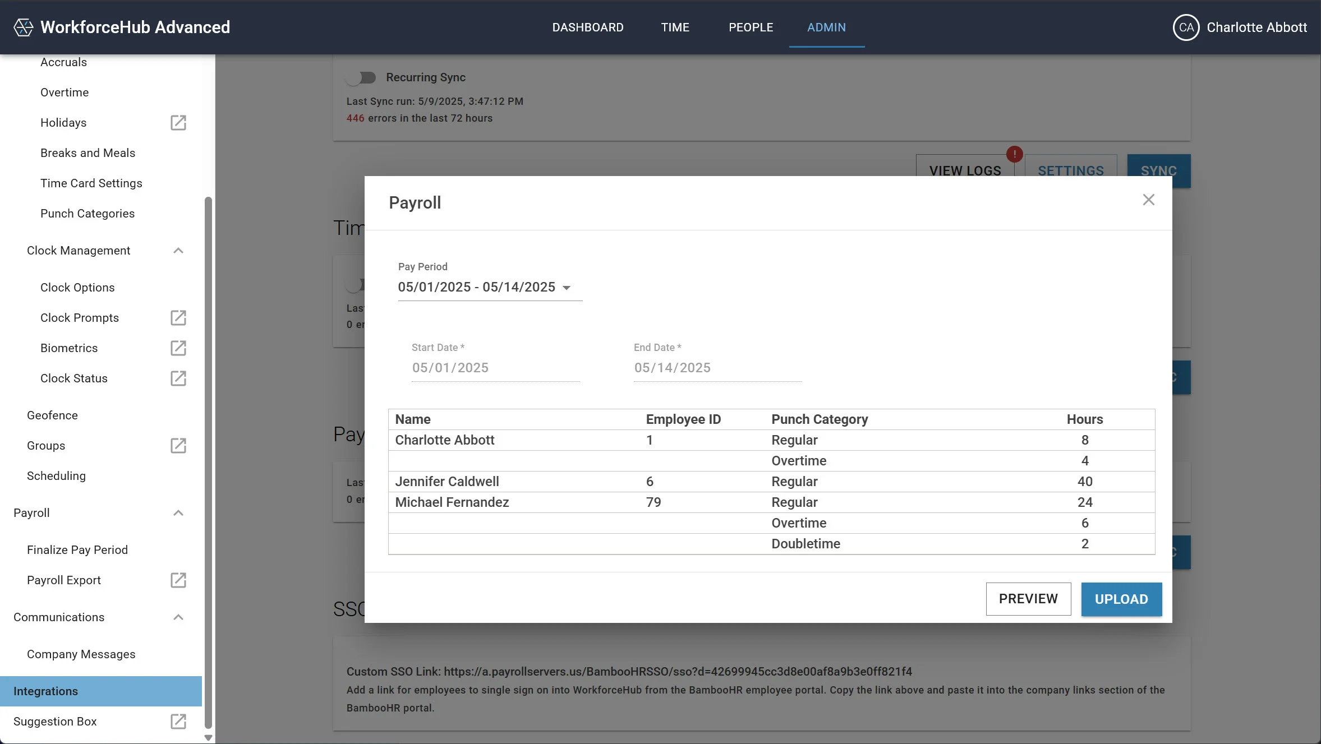Screen dimensions: 1321x744
Task: Click Clock Status external link icon
Action: [178, 378]
